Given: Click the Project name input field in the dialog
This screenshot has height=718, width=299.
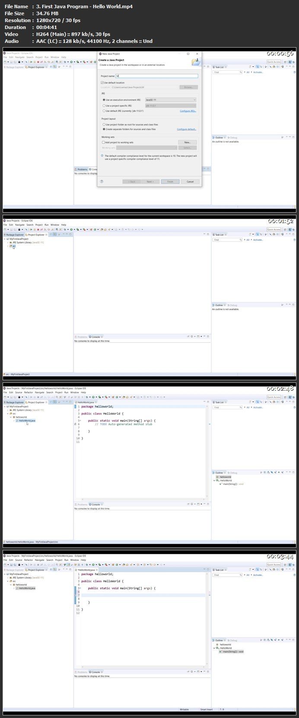Looking at the screenshot, I should click(x=156, y=76).
